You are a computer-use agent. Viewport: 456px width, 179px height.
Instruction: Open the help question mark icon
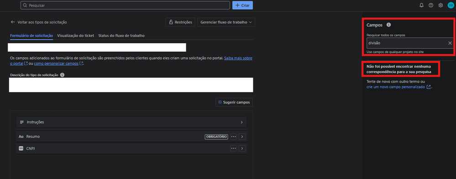click(x=431, y=5)
